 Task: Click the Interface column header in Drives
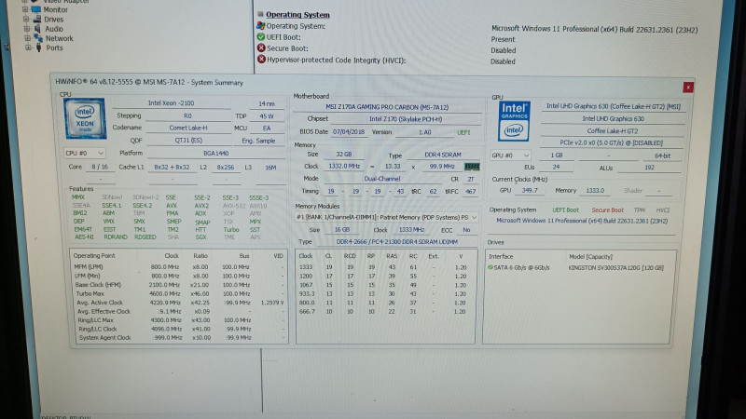click(x=501, y=257)
